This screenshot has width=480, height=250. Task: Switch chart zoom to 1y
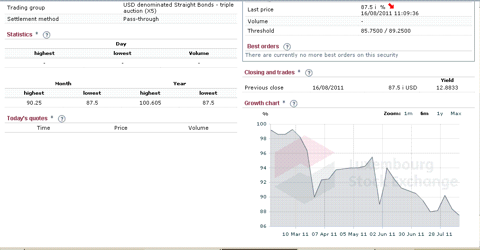pyautogui.click(x=440, y=114)
